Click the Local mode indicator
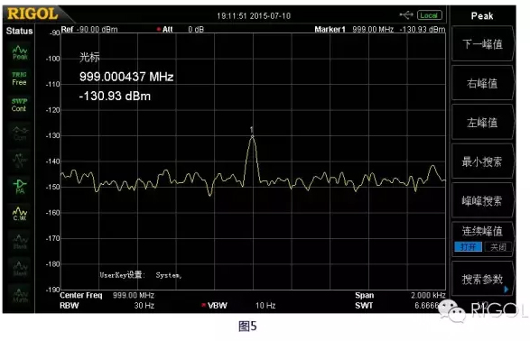 click(429, 15)
